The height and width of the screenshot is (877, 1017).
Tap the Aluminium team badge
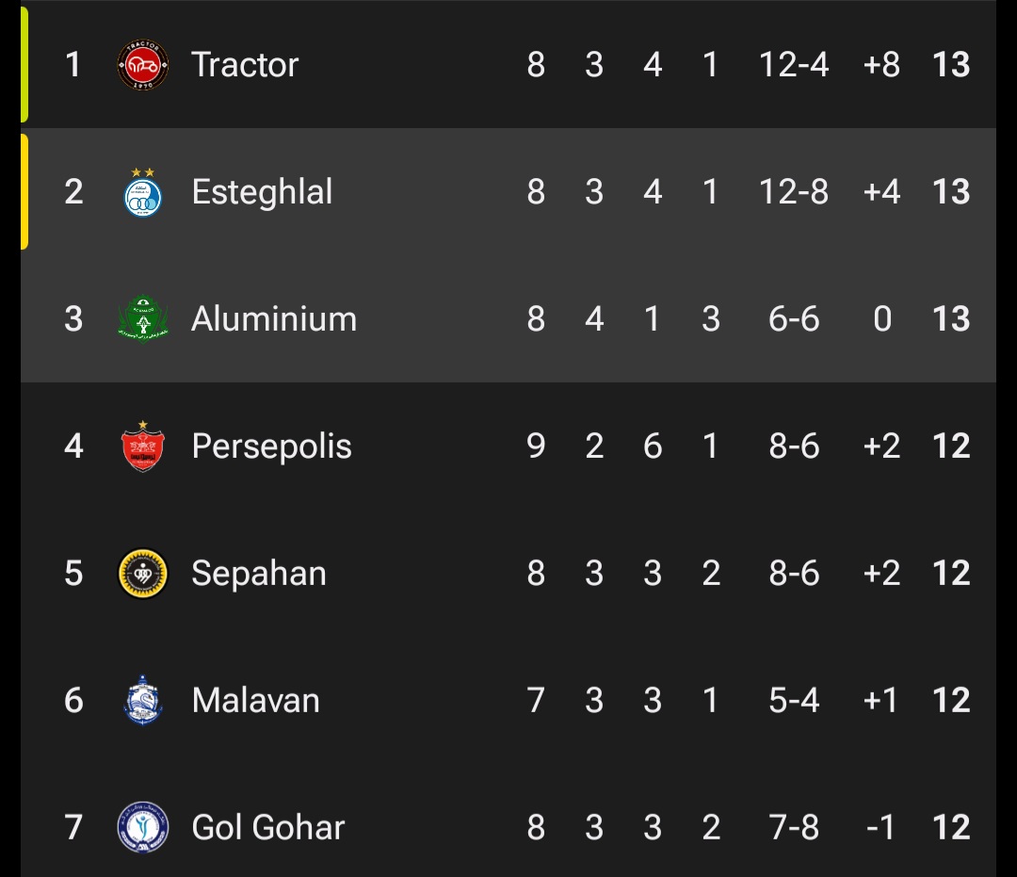click(143, 319)
